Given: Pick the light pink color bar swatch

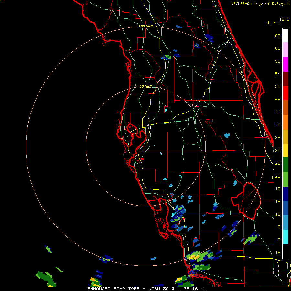Looking at the screenshot, I should point(286,50).
